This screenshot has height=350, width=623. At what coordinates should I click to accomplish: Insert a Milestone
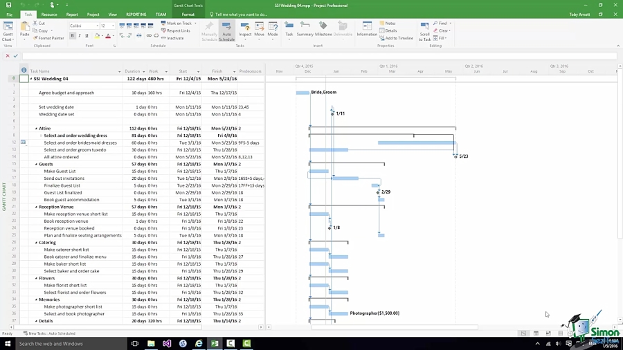(323, 30)
